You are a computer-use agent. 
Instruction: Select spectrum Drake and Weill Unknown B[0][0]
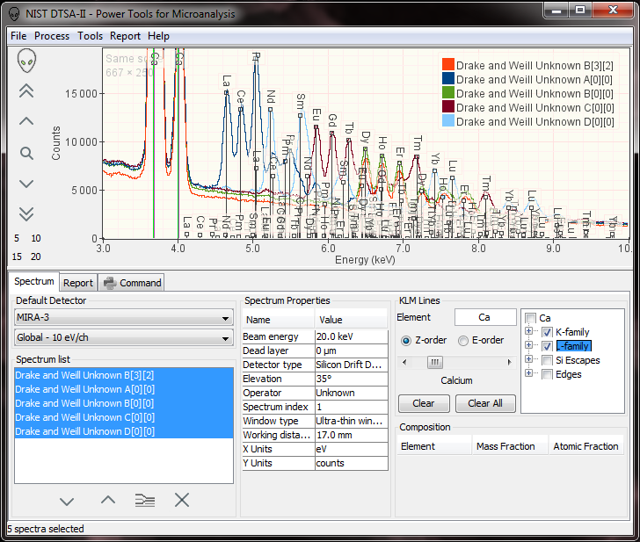point(124,403)
